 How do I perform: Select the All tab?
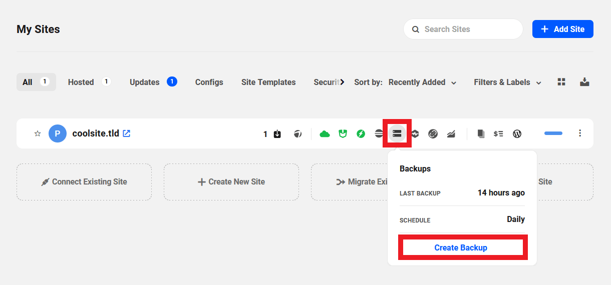click(36, 82)
